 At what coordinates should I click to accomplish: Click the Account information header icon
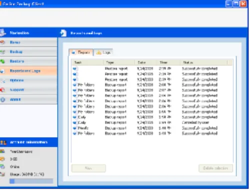(x=3, y=142)
